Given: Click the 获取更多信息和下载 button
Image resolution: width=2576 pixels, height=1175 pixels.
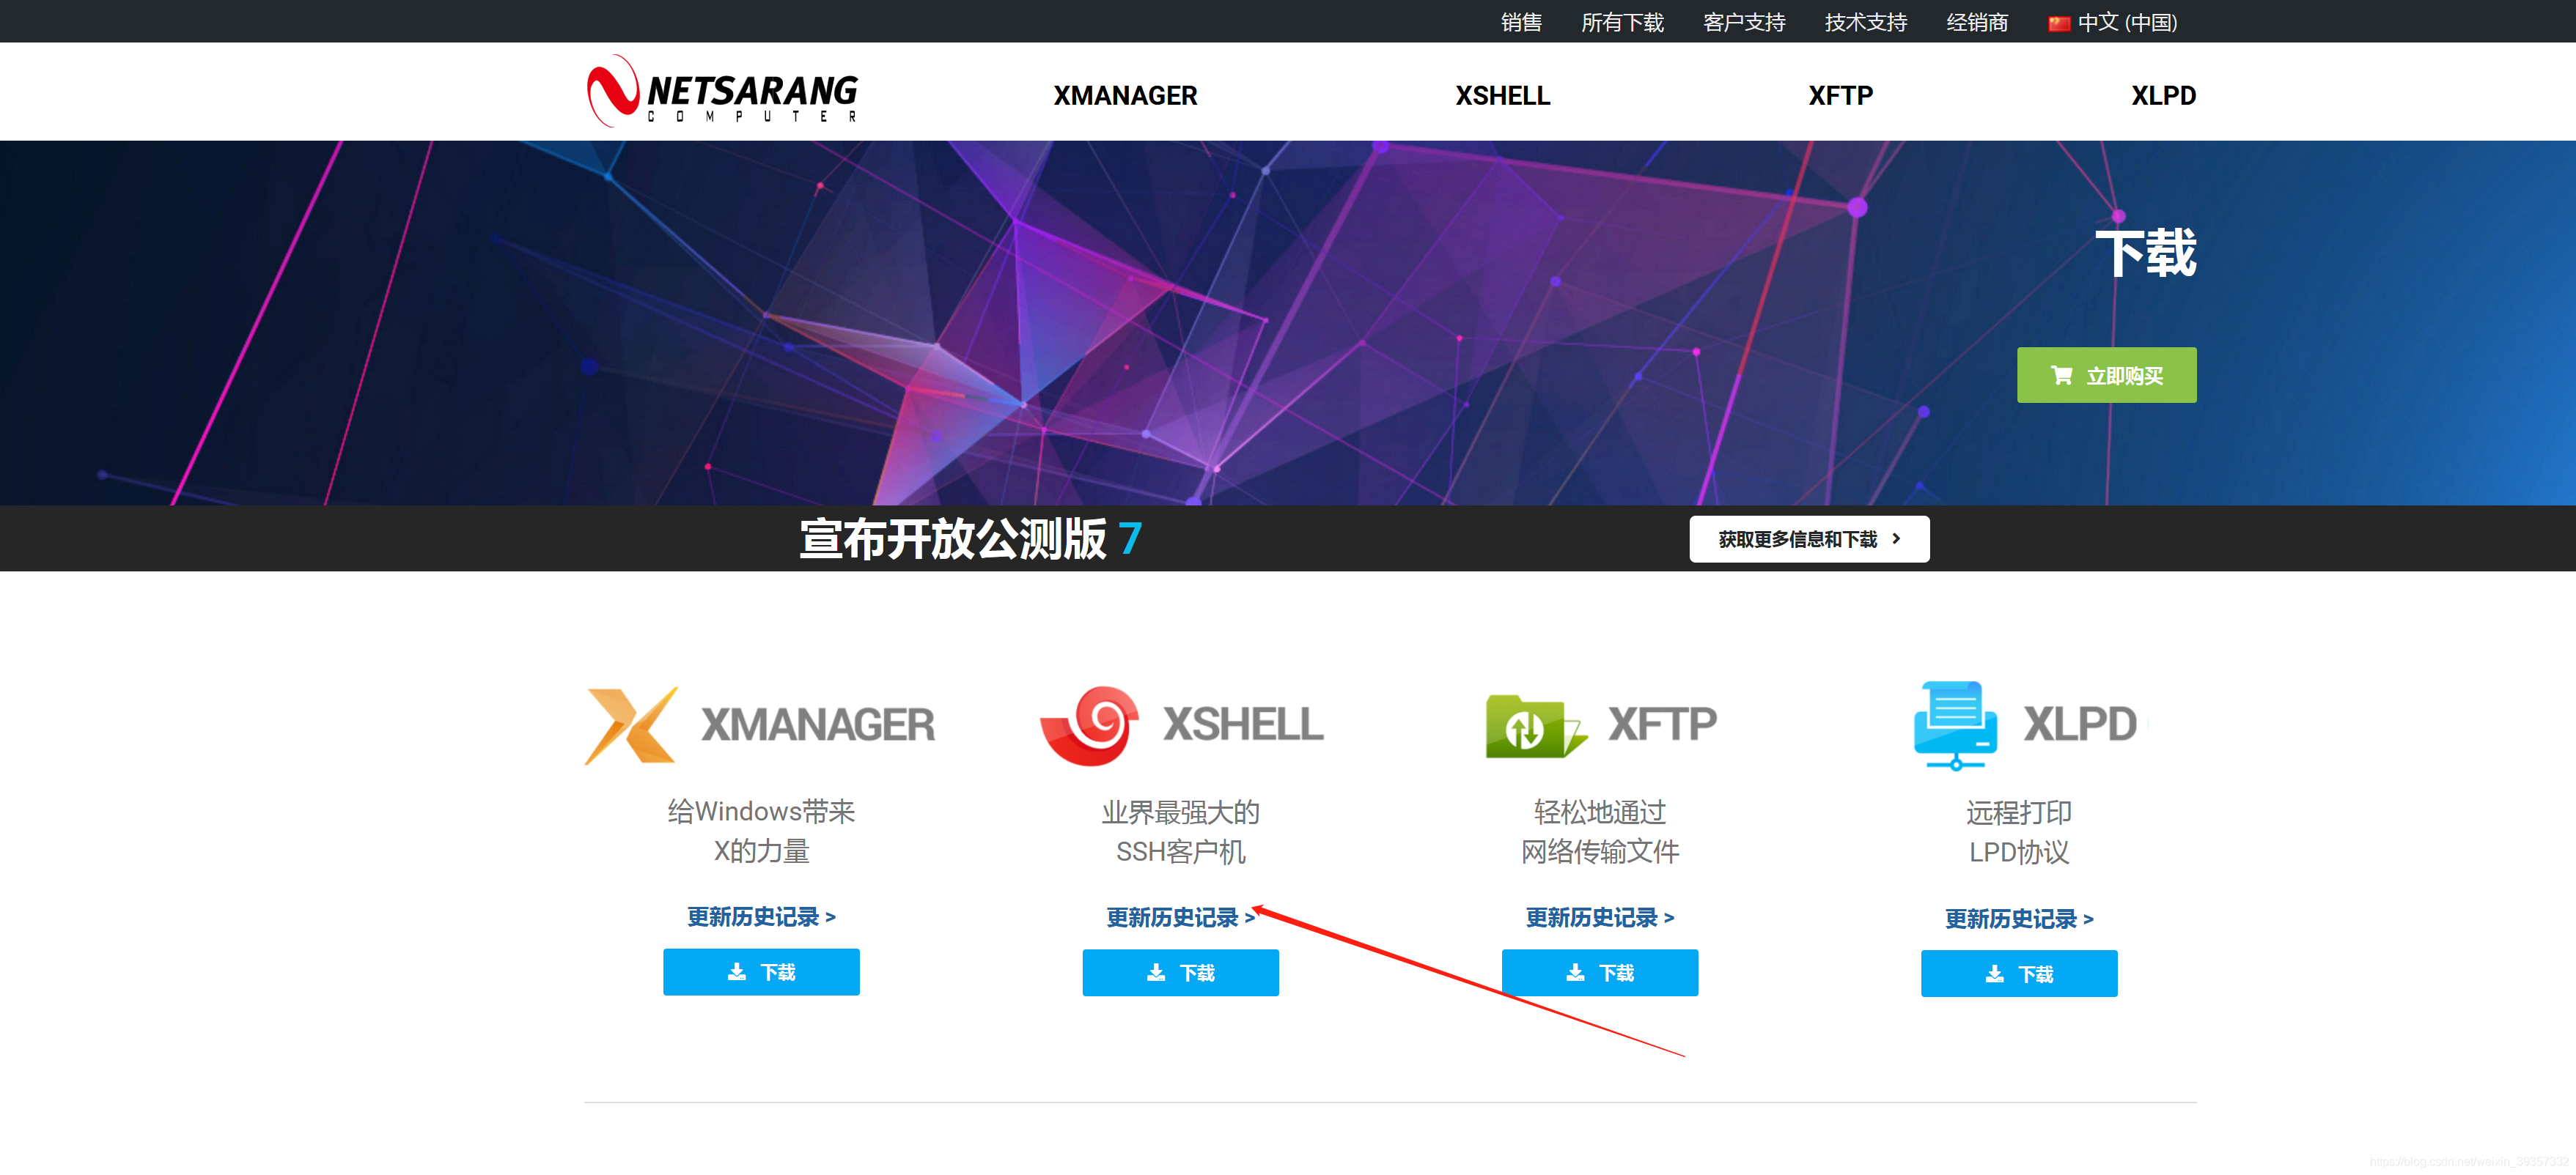Looking at the screenshot, I should pos(1809,538).
